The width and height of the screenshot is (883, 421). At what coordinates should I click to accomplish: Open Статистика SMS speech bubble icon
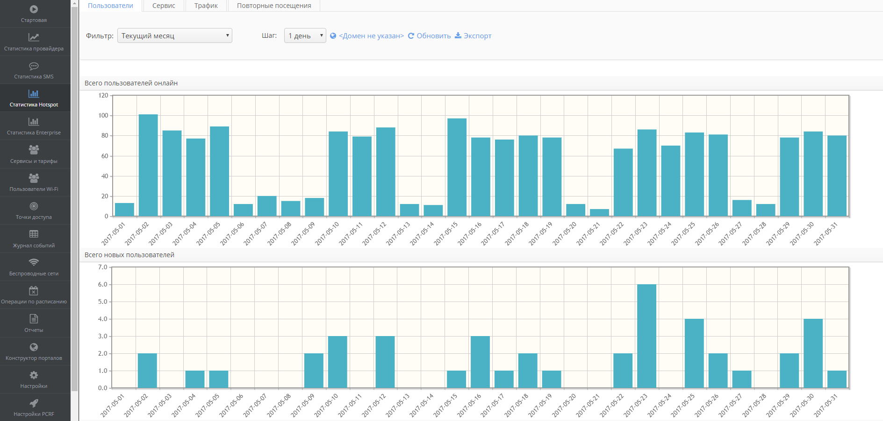[x=34, y=66]
